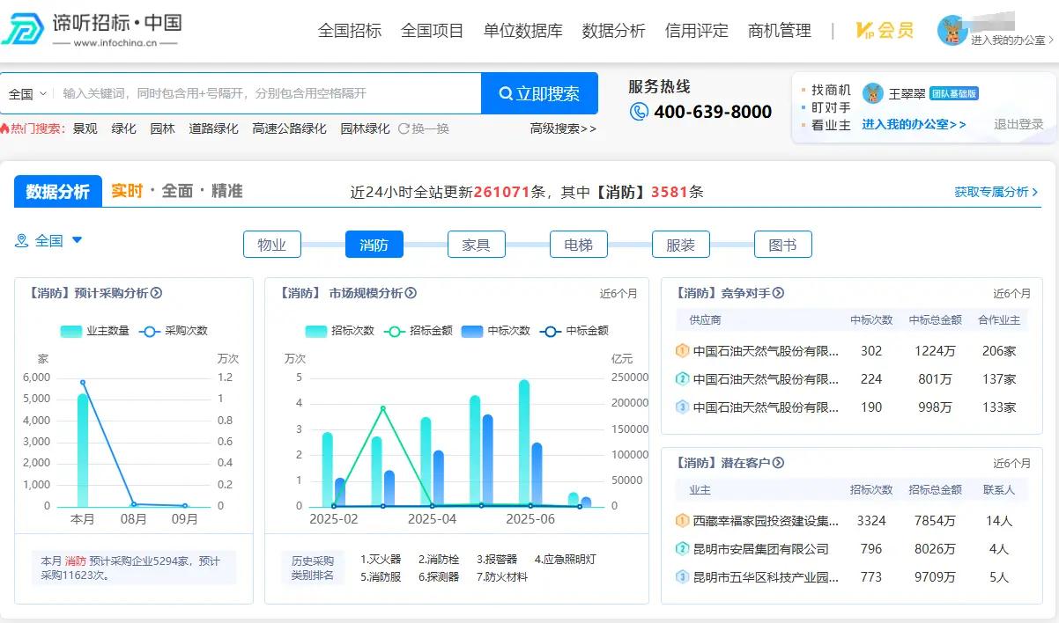
Task: Toggle the 采购次数 legend series
Action: [174, 331]
